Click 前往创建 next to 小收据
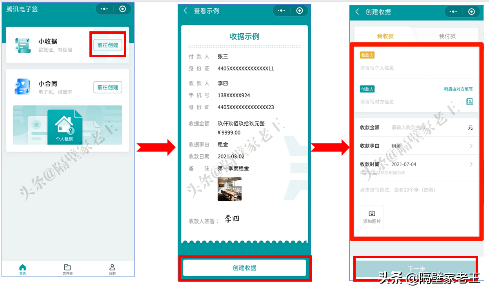This screenshot has height=293, width=489. (x=107, y=45)
